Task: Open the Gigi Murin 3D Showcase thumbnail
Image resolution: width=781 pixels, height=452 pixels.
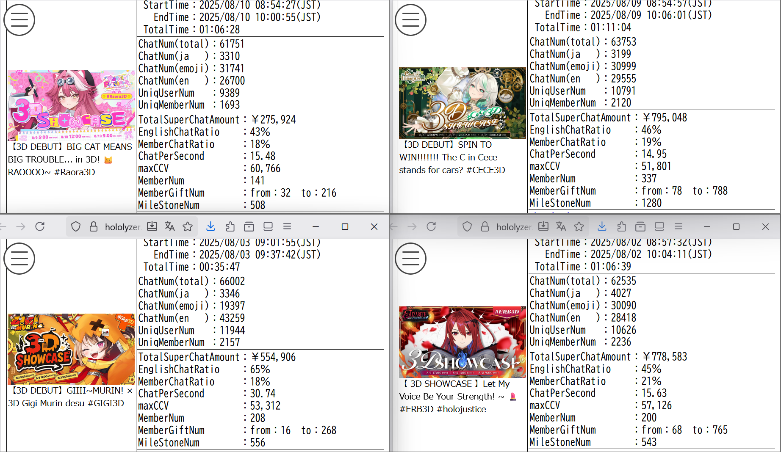Action: click(71, 349)
